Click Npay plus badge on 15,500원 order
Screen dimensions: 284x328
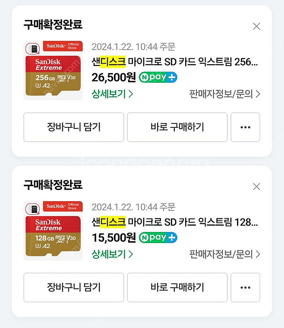pyautogui.click(x=158, y=237)
